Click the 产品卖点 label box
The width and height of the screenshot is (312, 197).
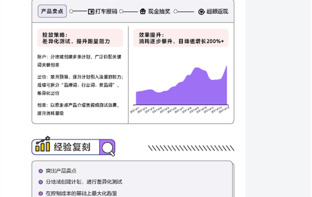click(x=52, y=11)
